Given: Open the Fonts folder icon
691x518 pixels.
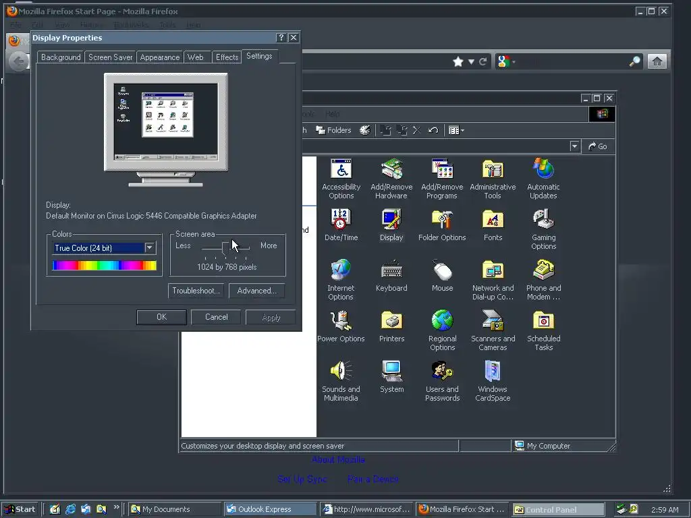Looking at the screenshot, I should 493,225.
